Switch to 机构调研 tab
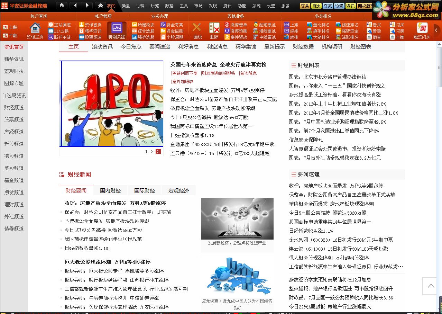This screenshot has width=442, height=314. point(332,47)
